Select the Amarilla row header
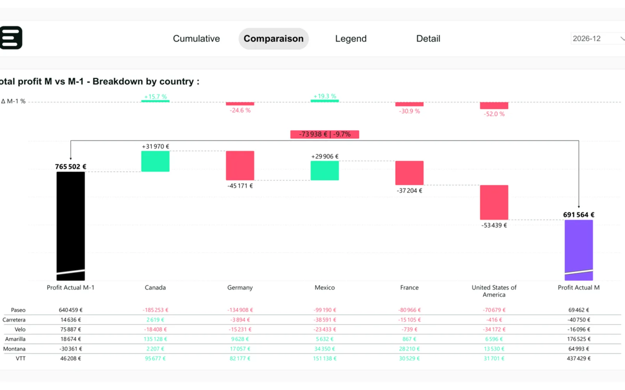 [x=15, y=339]
